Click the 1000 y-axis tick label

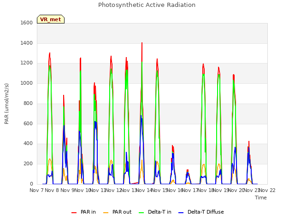[x=27, y=83]
